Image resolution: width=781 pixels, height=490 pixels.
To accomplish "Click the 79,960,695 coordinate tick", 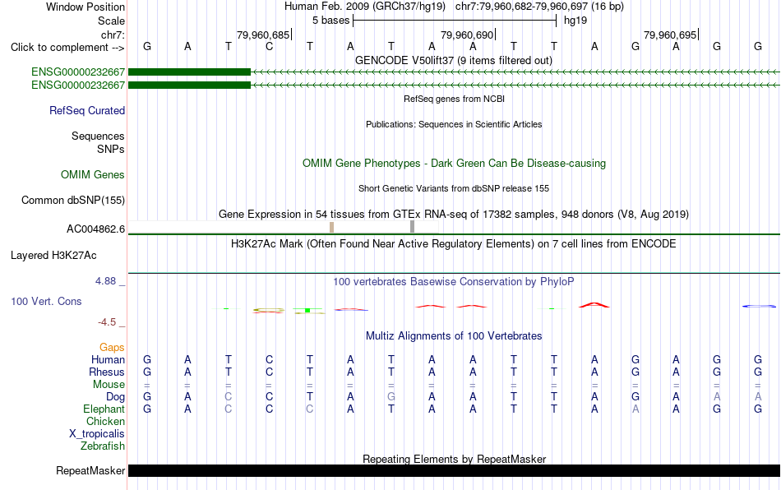I will click(670, 35).
